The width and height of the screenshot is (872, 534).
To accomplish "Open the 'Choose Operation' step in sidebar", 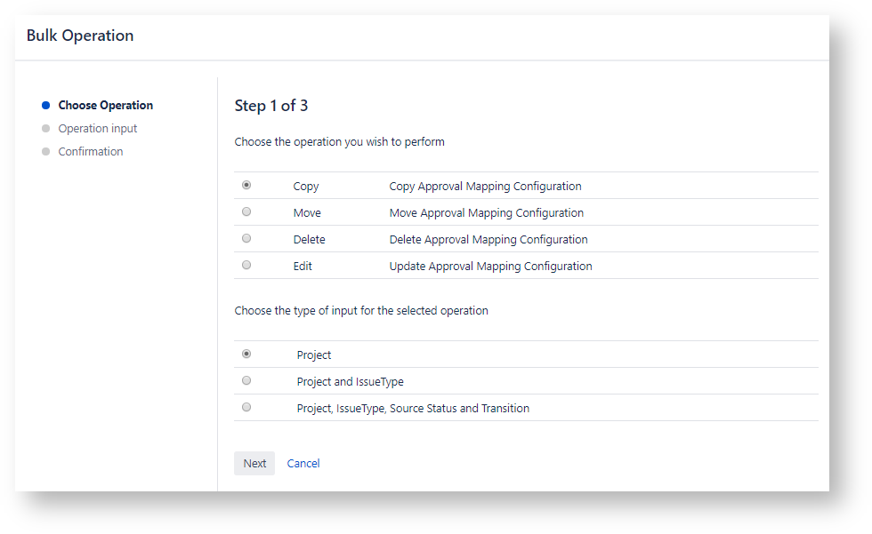I will pyautogui.click(x=106, y=105).
